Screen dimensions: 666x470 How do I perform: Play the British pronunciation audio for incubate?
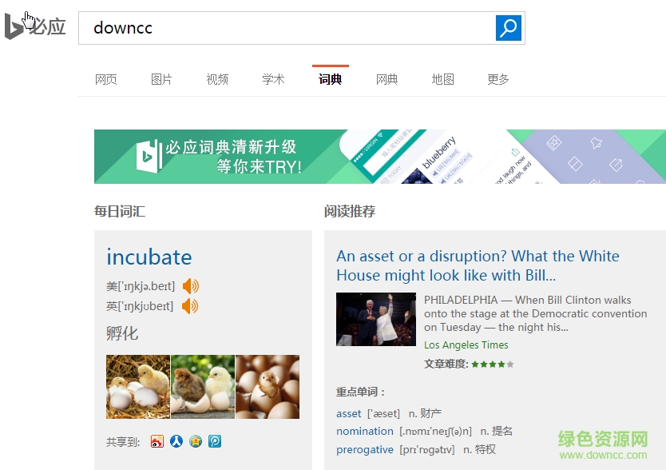click(x=190, y=306)
